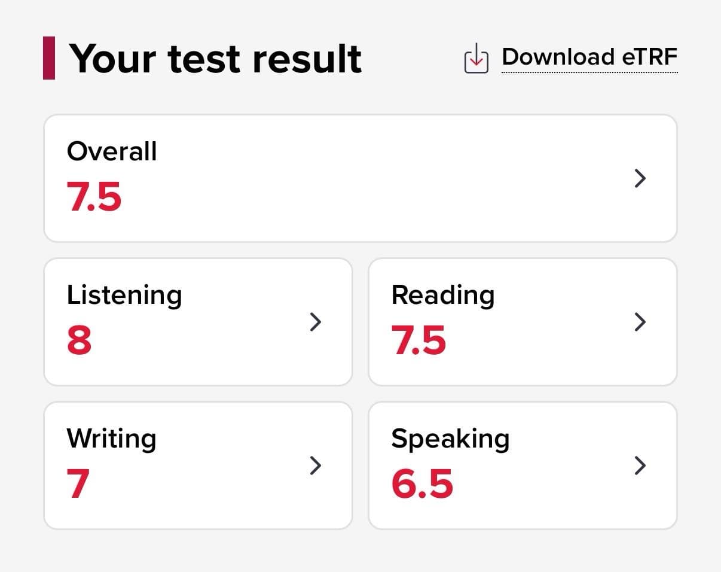The image size is (721, 572).
Task: Select the Listening label text
Action: 124,296
